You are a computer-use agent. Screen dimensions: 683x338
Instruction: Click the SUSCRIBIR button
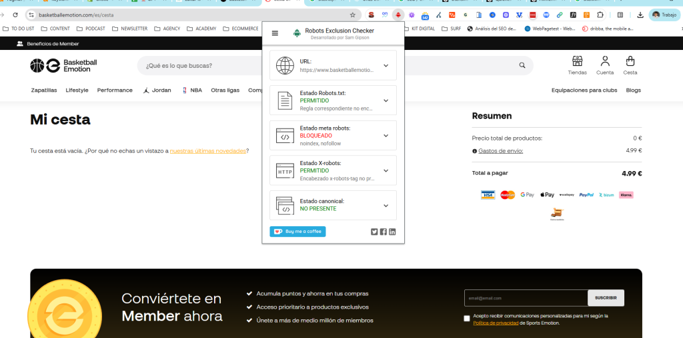tap(606, 298)
